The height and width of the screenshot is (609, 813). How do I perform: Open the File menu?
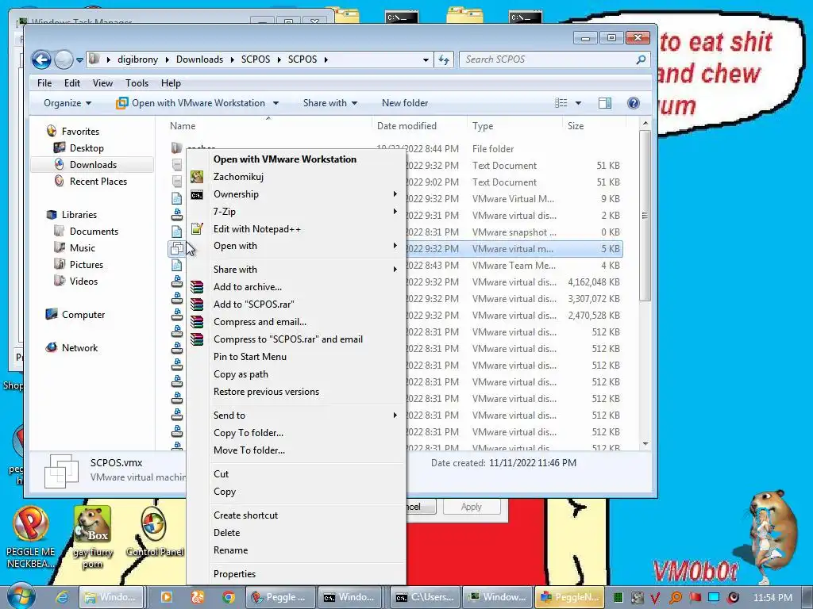pyautogui.click(x=44, y=82)
